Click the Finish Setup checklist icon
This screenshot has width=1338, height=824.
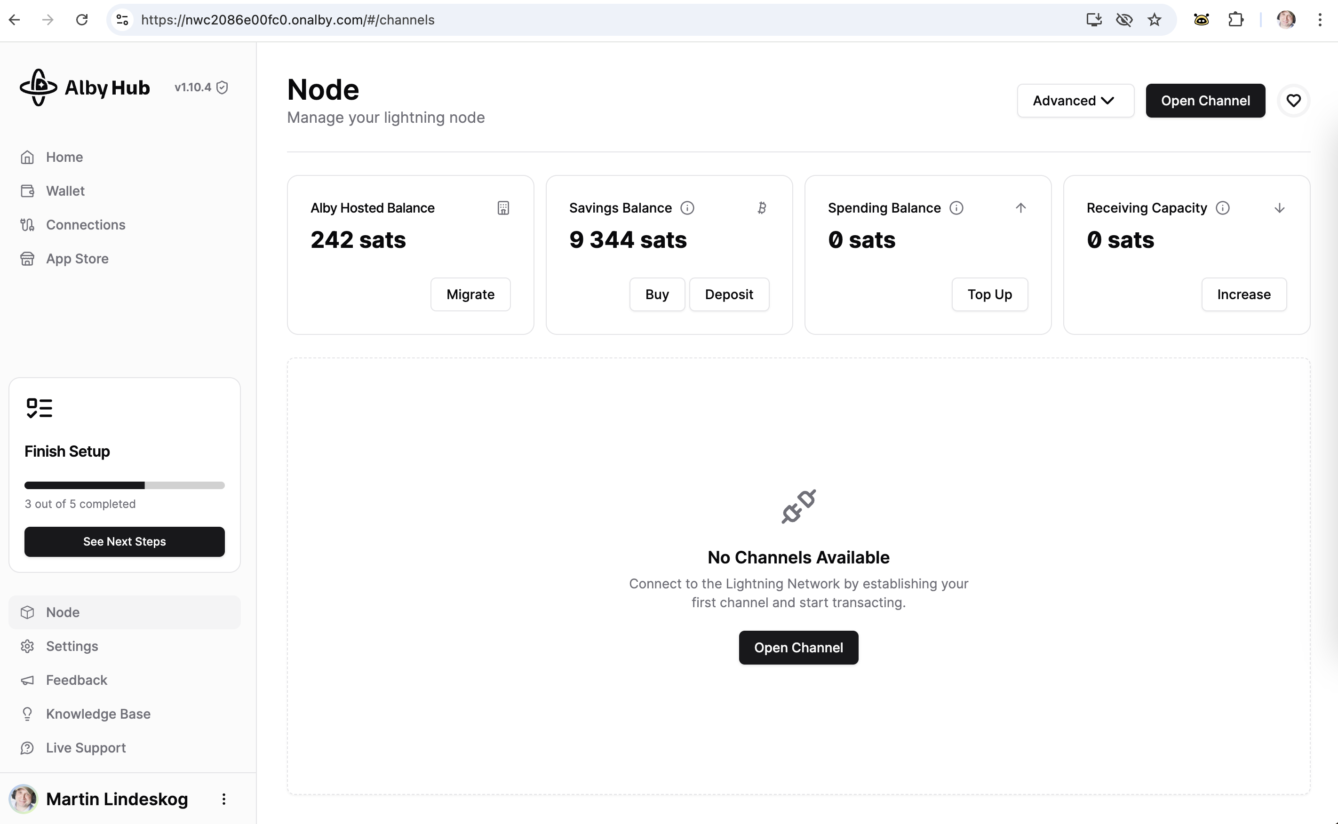pyautogui.click(x=39, y=408)
